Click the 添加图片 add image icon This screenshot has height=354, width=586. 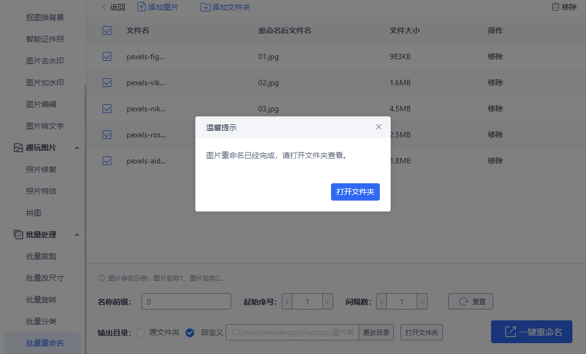pos(142,7)
